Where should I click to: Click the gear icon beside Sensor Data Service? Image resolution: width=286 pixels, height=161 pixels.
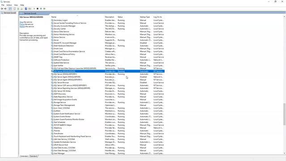click(52, 32)
